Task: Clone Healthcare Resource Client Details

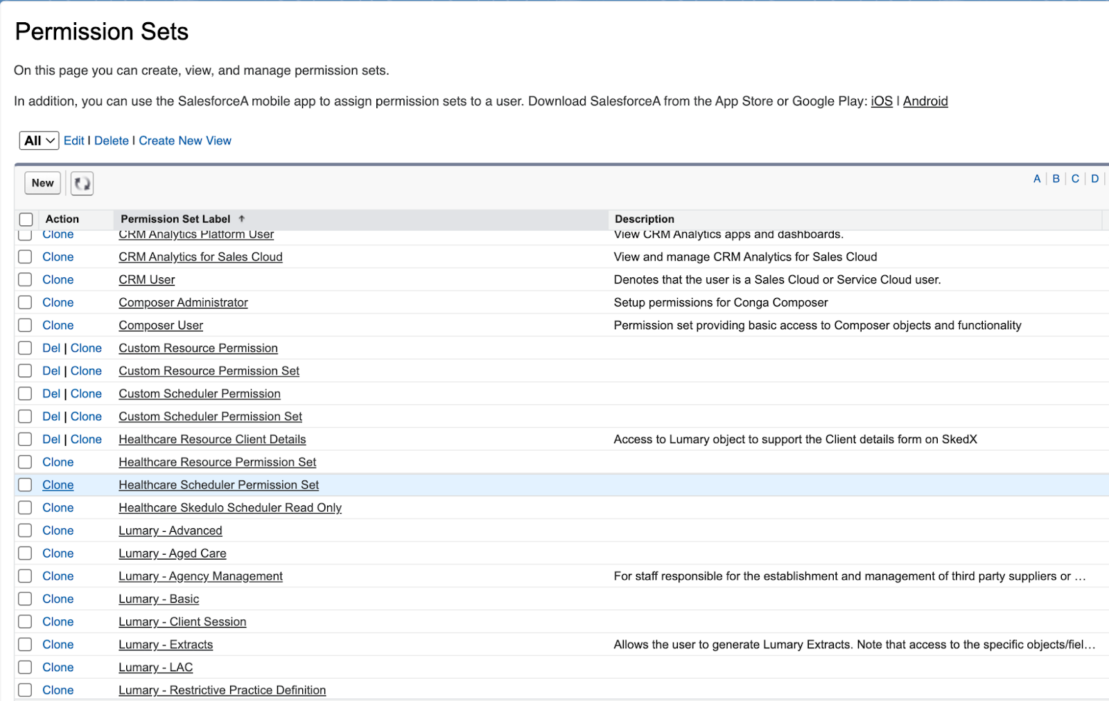Action: click(86, 440)
